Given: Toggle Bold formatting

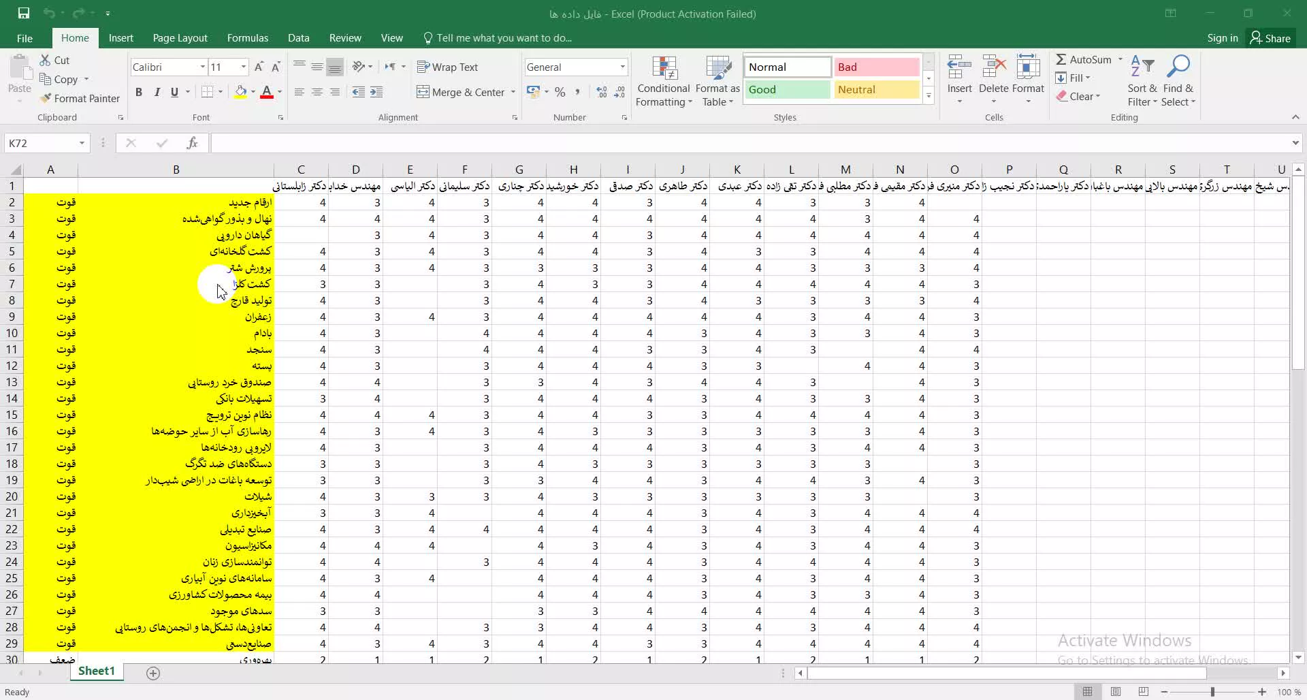Looking at the screenshot, I should (x=139, y=92).
